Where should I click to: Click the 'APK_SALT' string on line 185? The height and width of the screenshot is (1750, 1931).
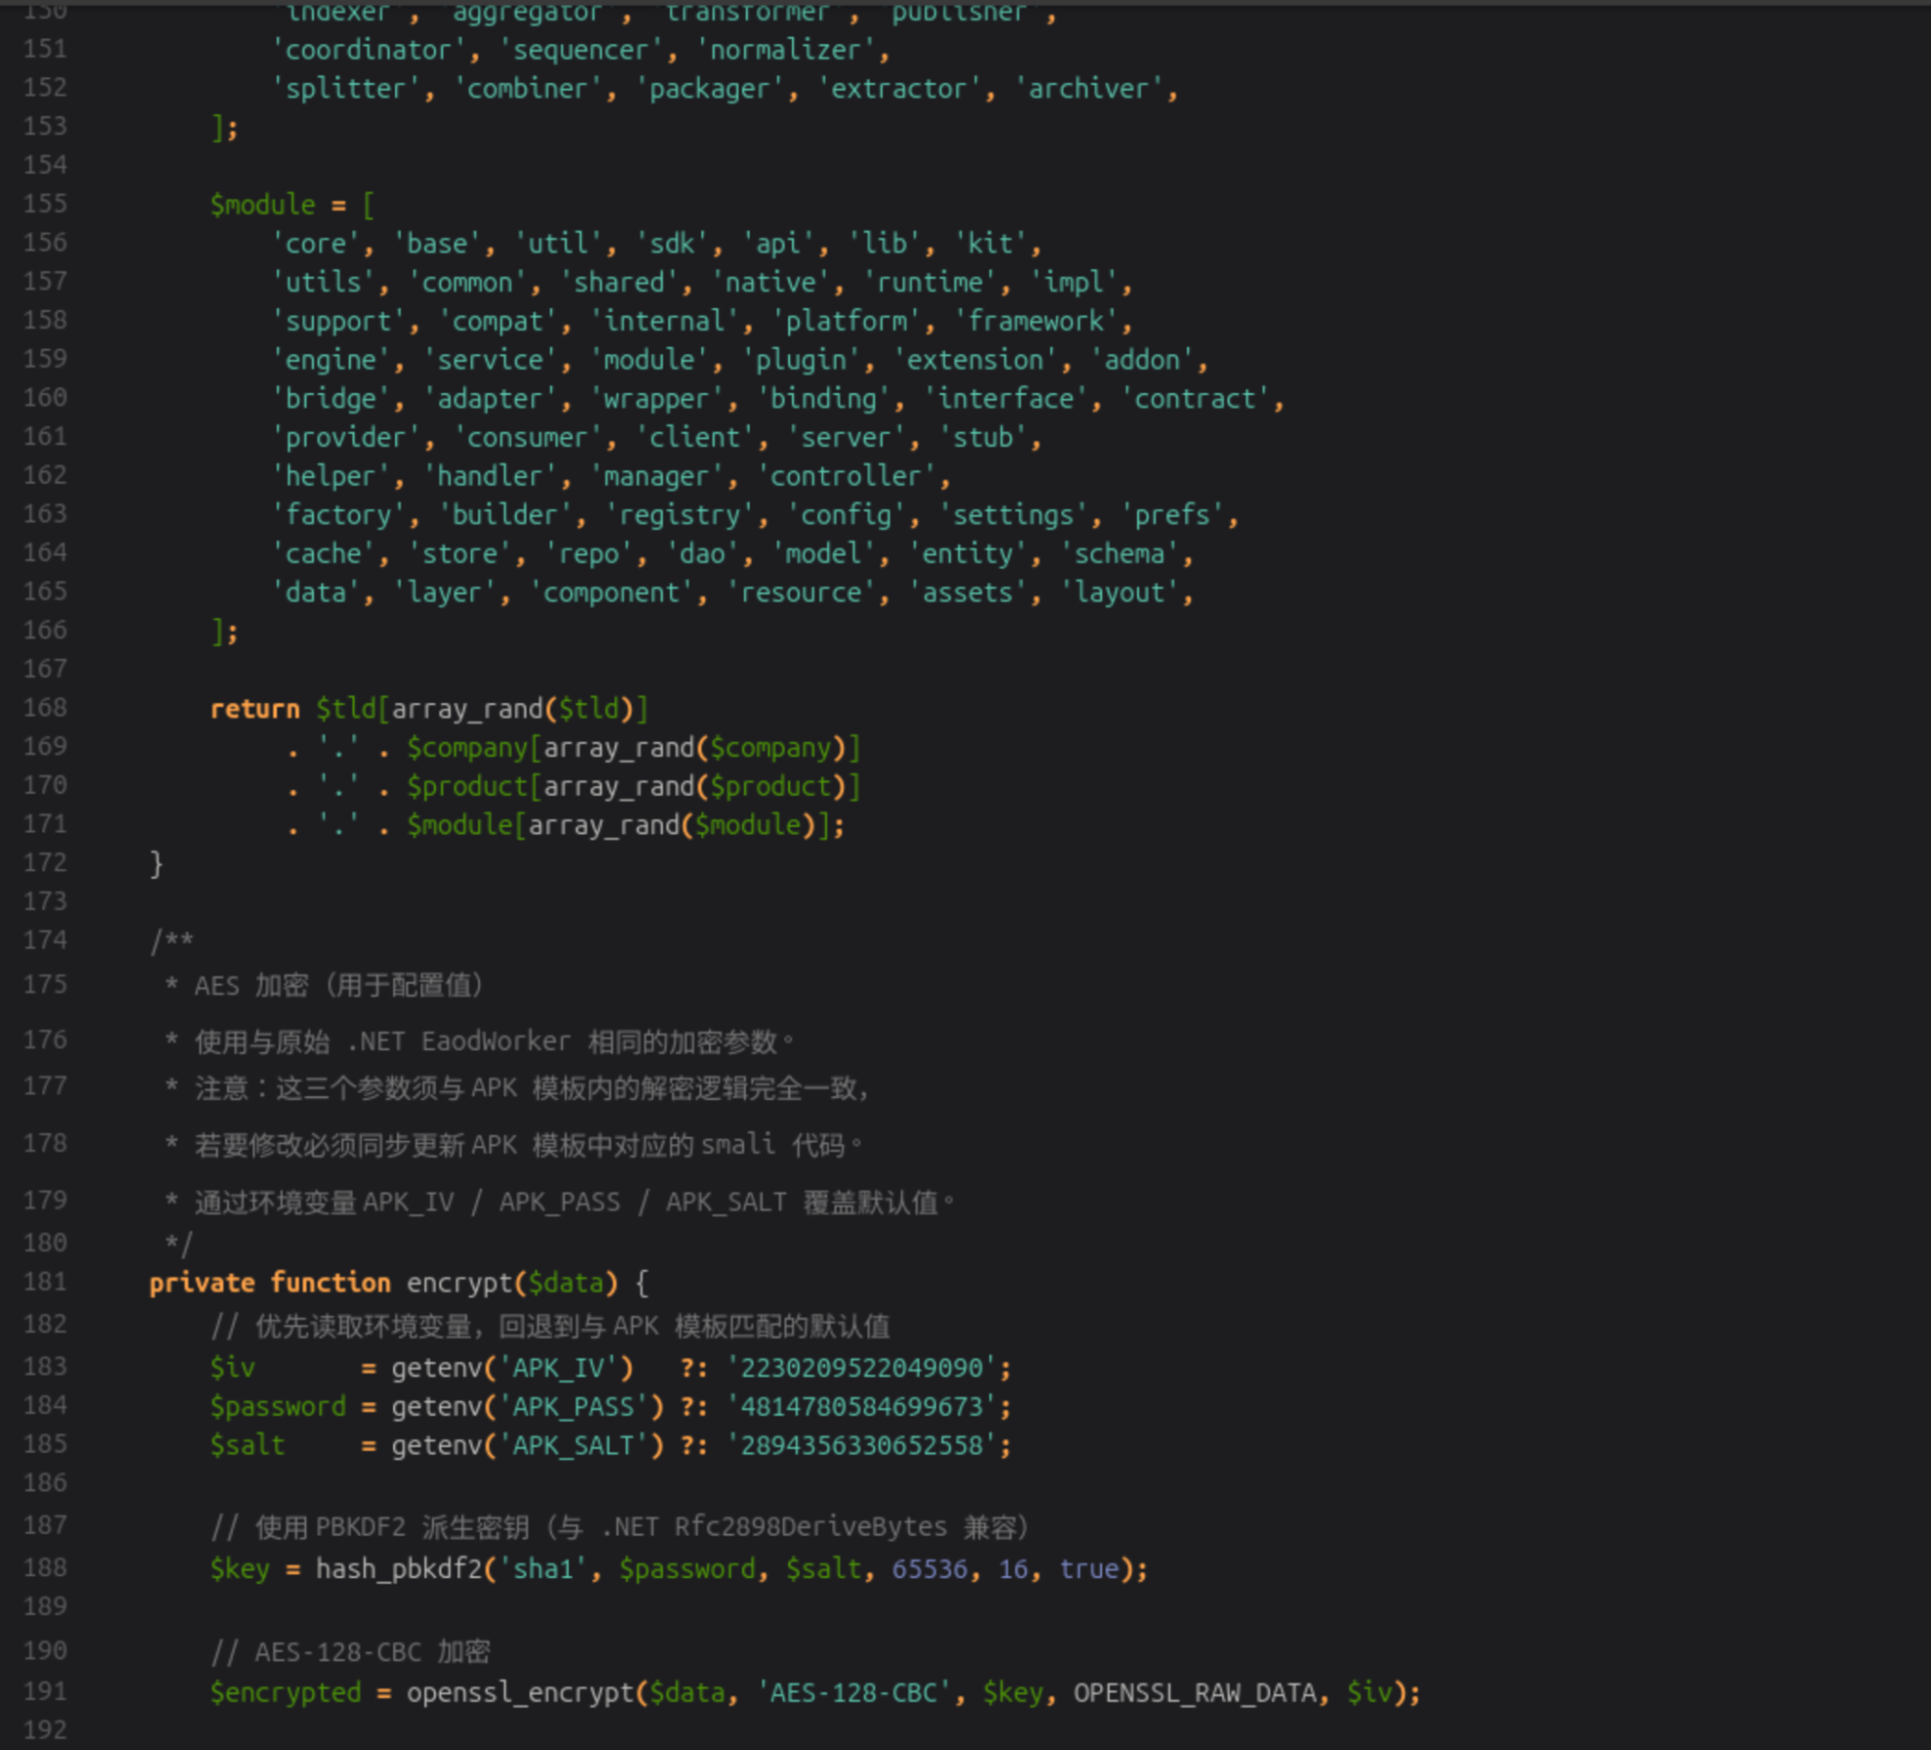[573, 1445]
